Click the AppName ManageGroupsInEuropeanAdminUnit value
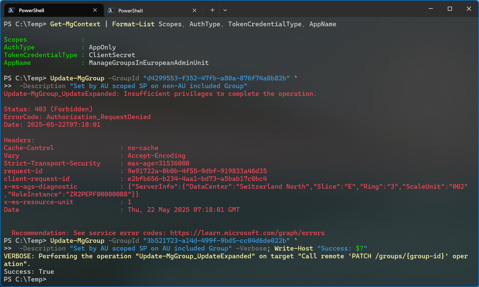The height and width of the screenshot is (287, 479). (x=148, y=63)
